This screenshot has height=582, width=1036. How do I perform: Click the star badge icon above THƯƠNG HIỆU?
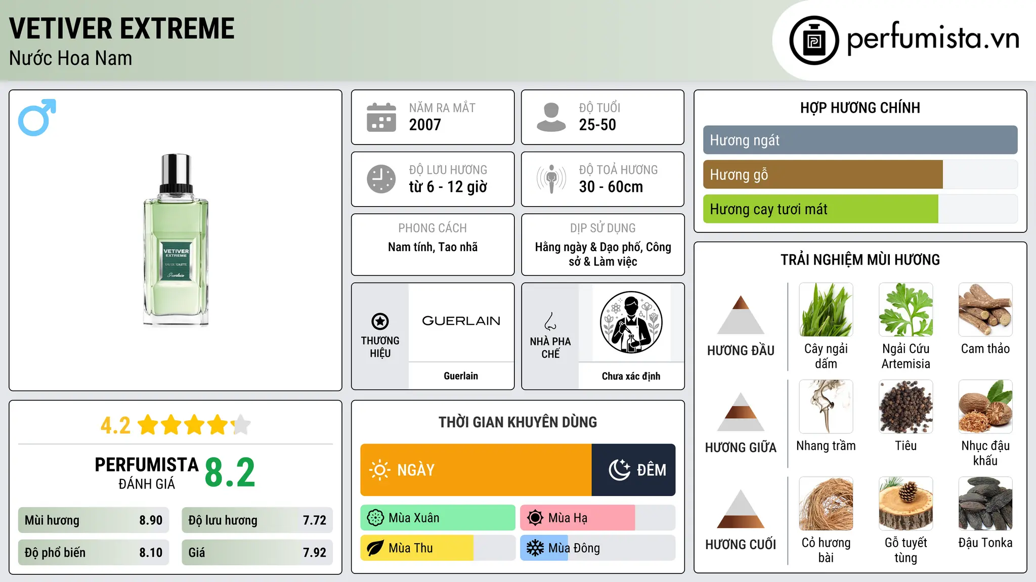(380, 321)
